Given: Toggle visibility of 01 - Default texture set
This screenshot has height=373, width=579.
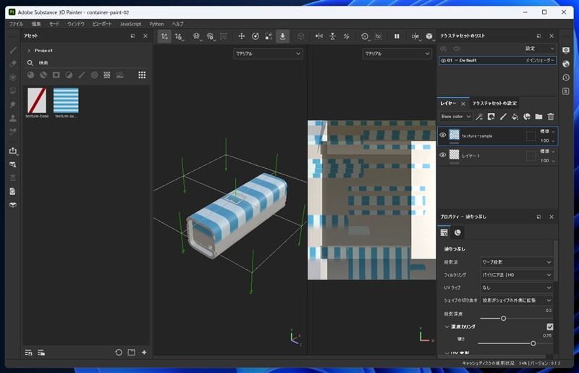Looking at the screenshot, I should [x=443, y=60].
